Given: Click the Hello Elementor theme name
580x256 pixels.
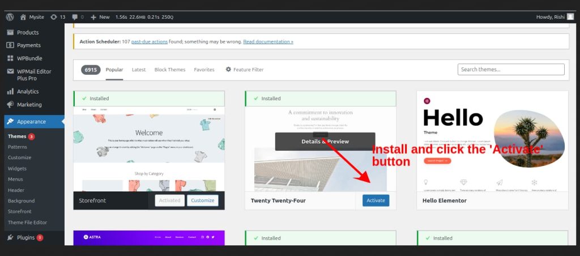Looking at the screenshot, I should point(444,201).
